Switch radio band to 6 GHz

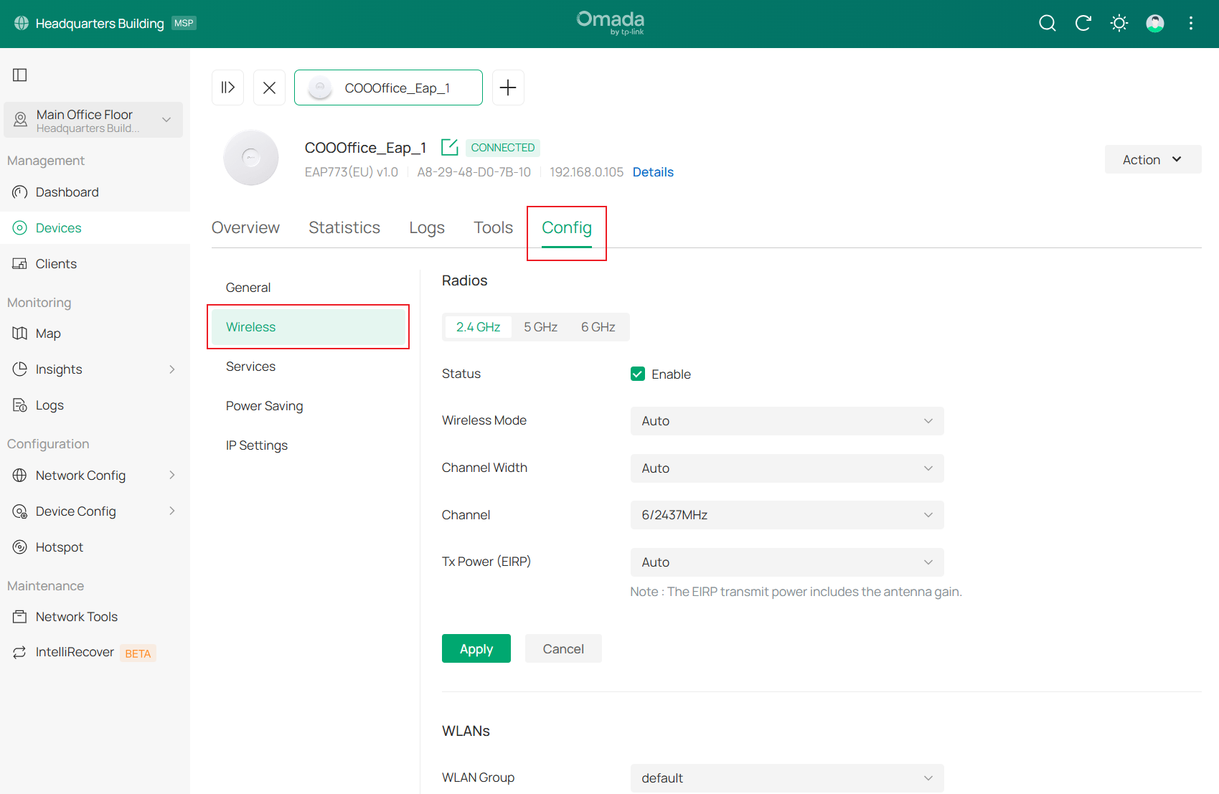click(x=598, y=327)
